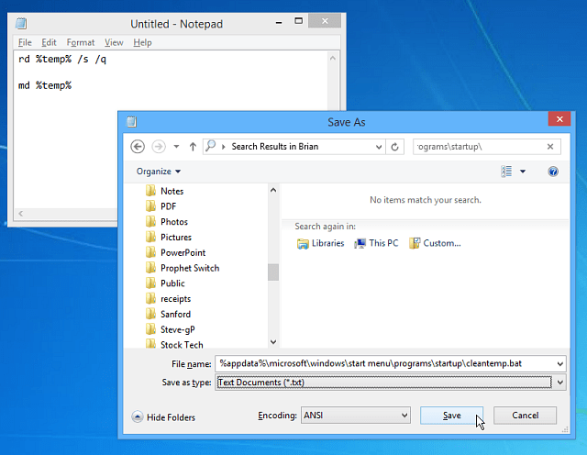This screenshot has width=587, height=455.
Task: Click Notepad title bar icon
Action: 21,24
